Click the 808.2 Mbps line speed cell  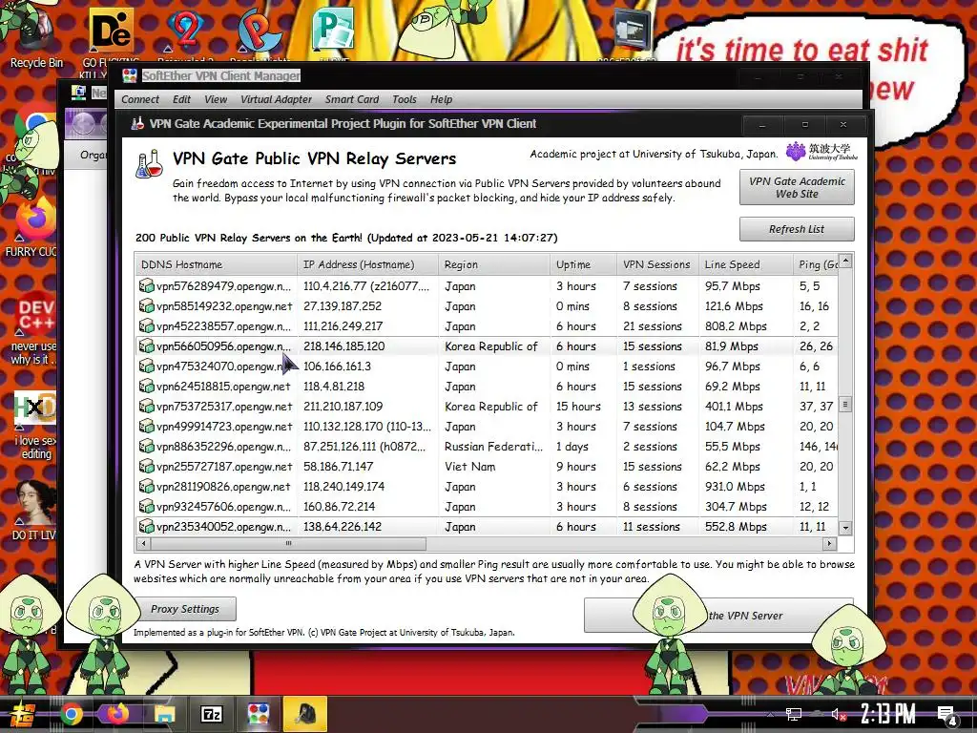coord(736,326)
